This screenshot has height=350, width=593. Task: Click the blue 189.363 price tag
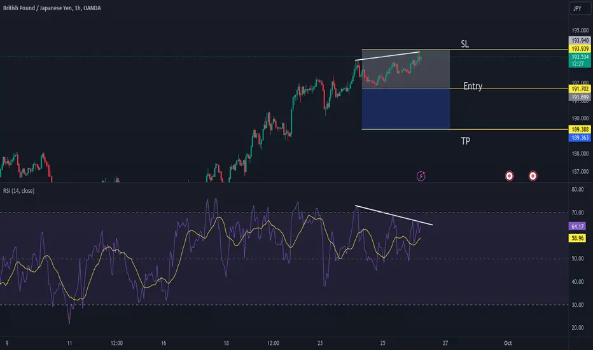point(580,137)
